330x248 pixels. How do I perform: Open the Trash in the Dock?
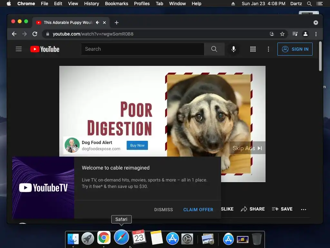(x=257, y=239)
